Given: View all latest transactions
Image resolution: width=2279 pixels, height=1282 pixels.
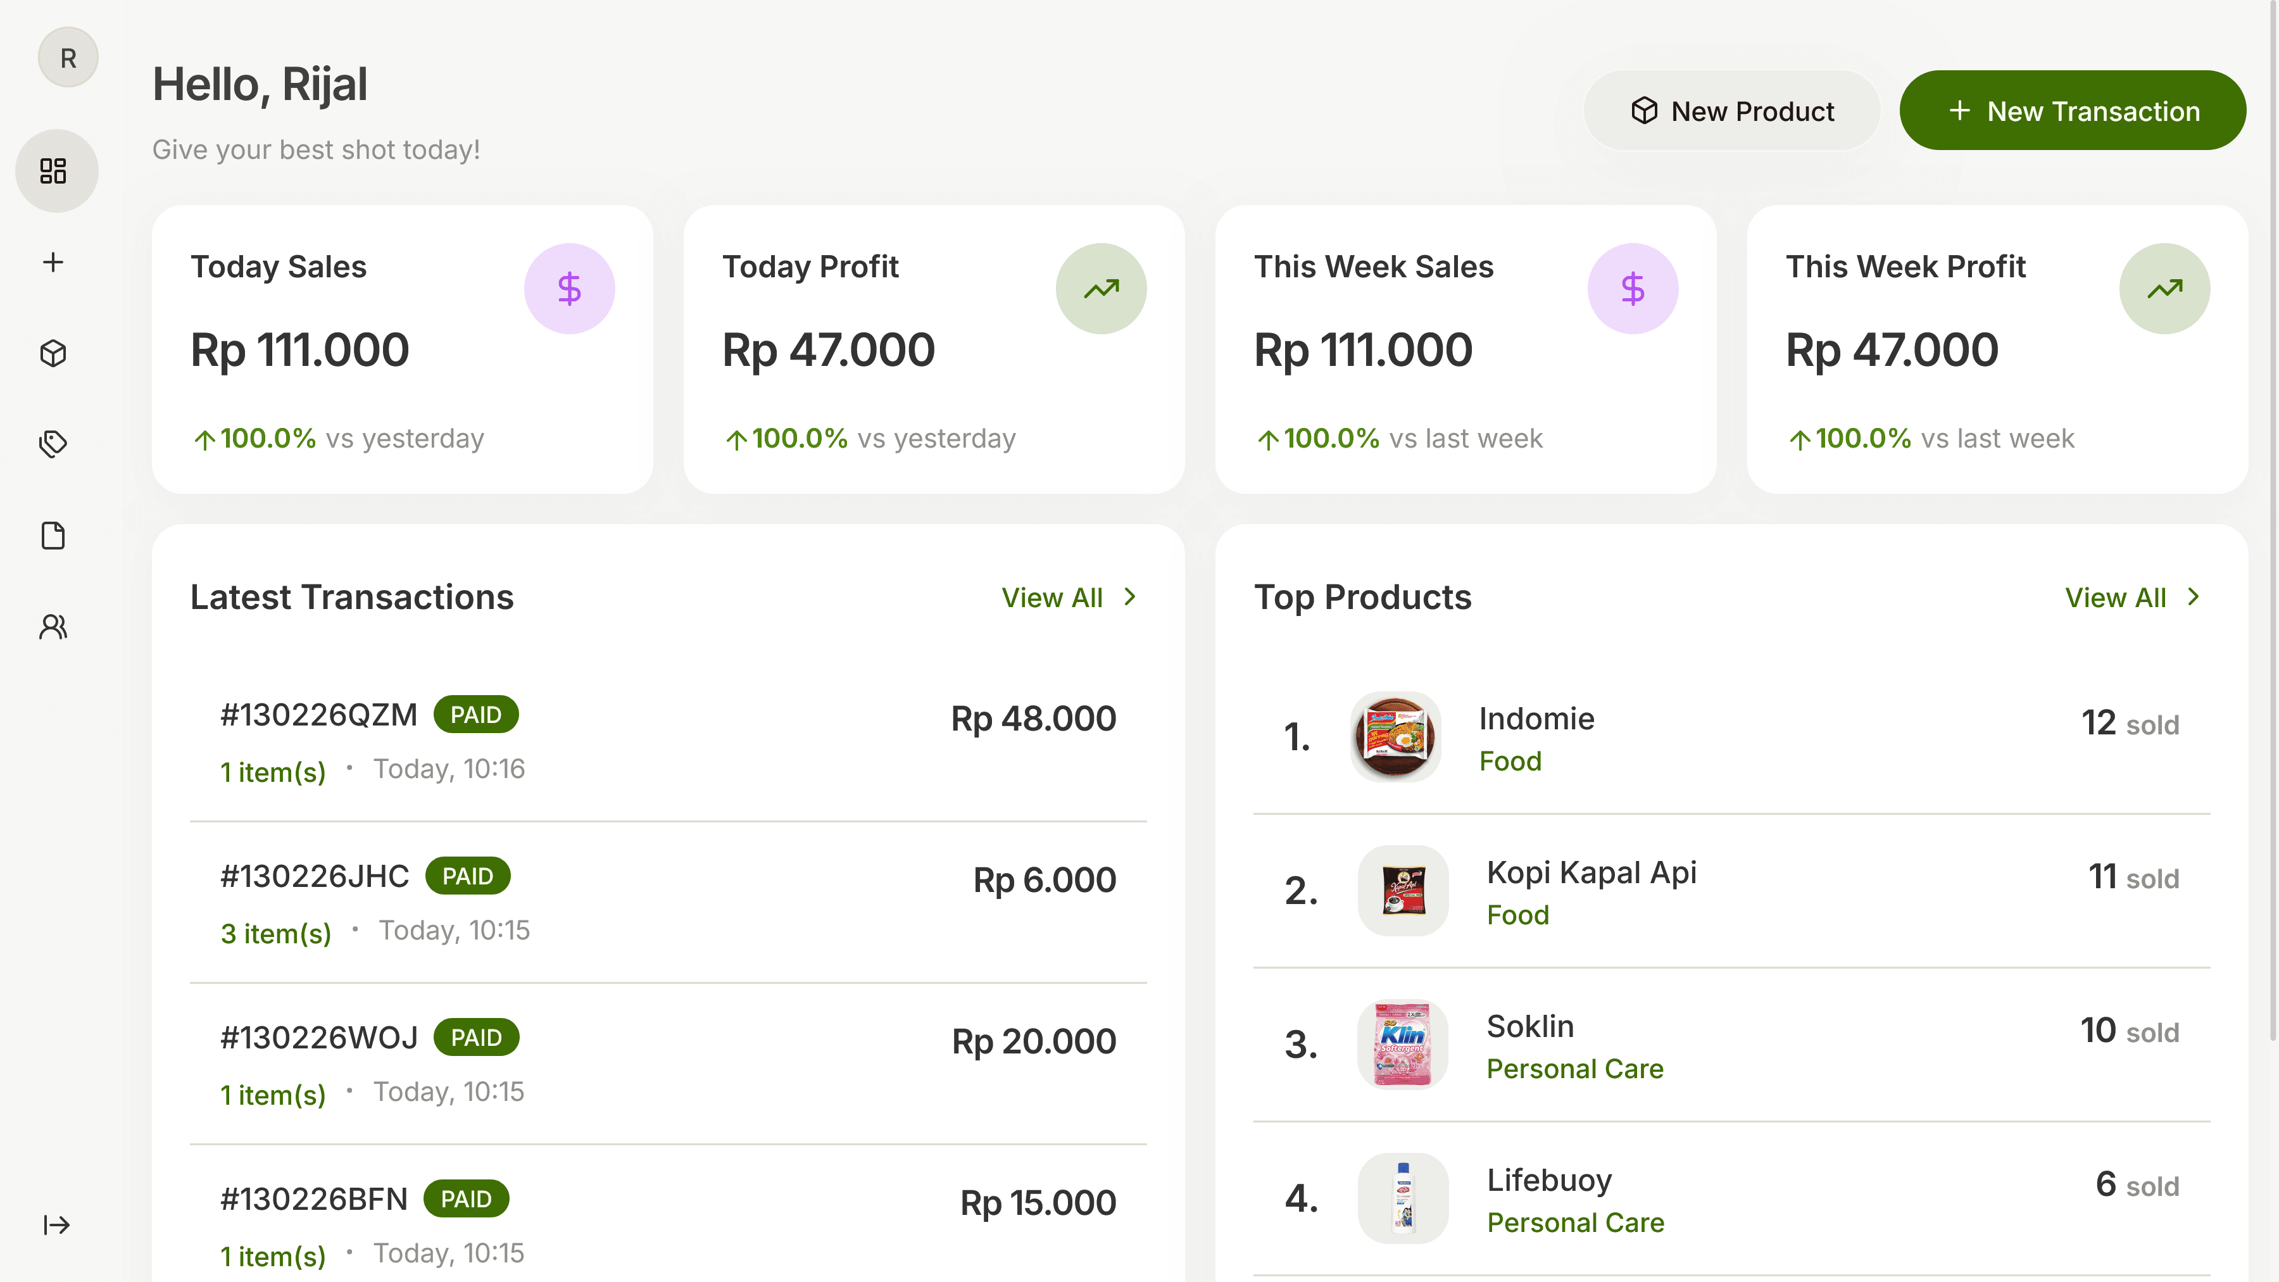Looking at the screenshot, I should [x=1052, y=597].
